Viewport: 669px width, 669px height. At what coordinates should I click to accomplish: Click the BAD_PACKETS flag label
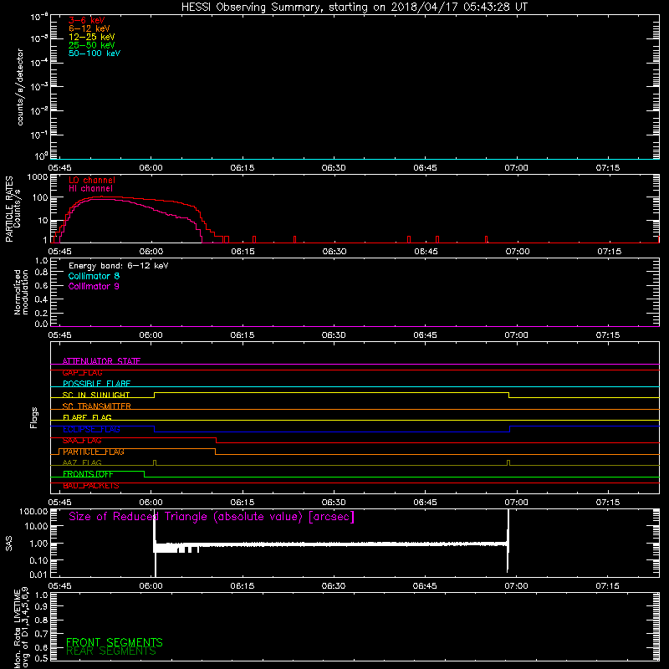pos(91,486)
